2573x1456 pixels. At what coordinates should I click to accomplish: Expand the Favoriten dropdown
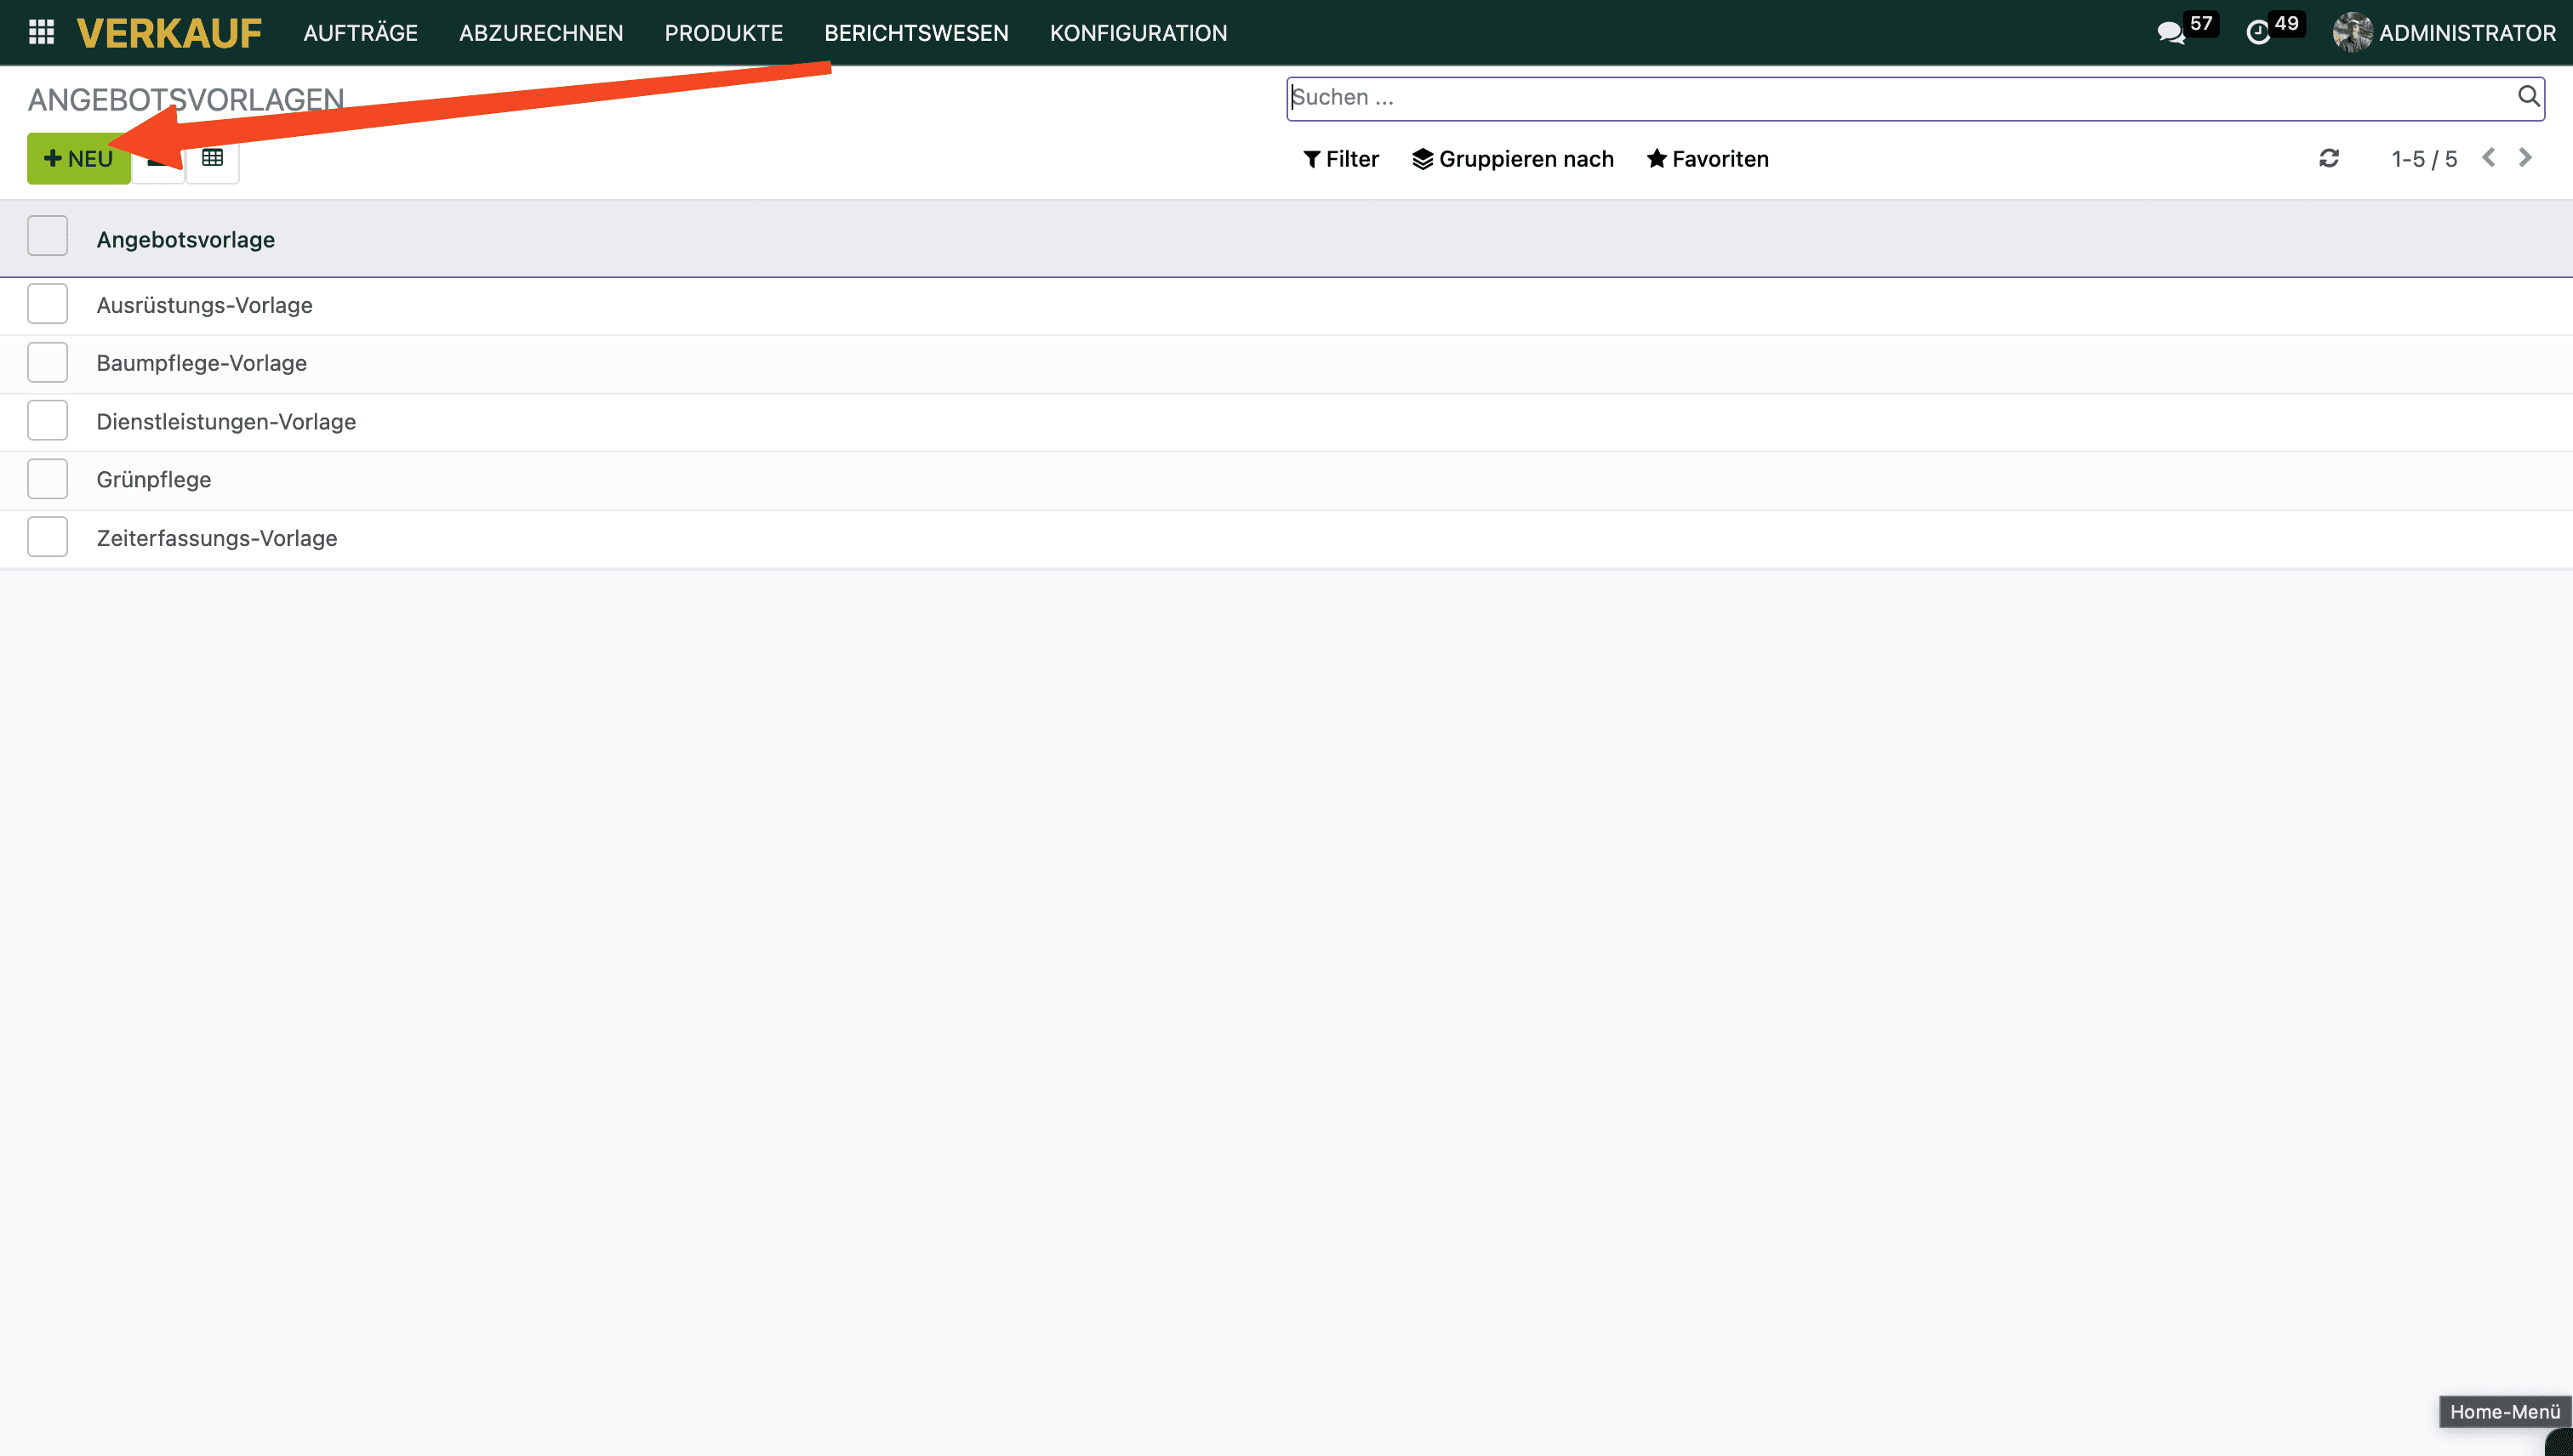coord(1708,159)
